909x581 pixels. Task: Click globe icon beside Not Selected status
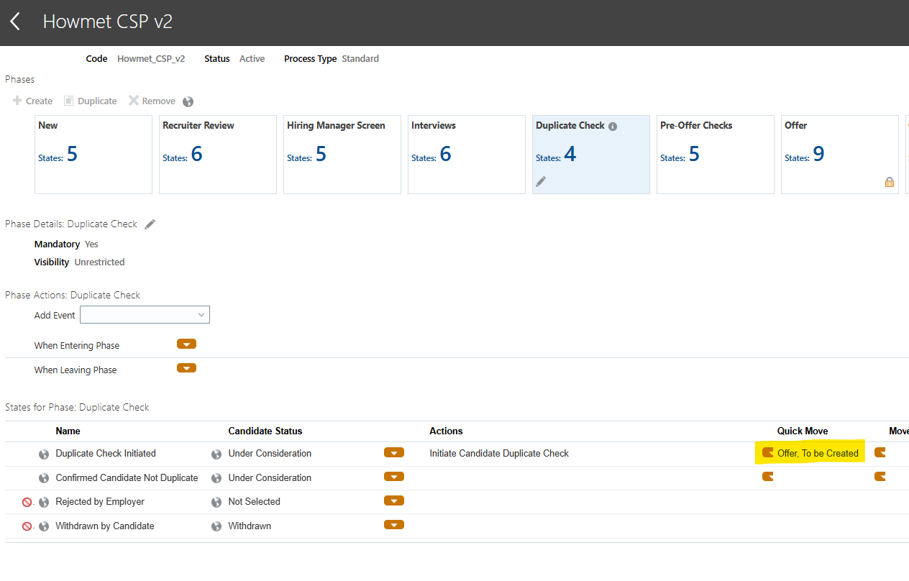pos(216,502)
